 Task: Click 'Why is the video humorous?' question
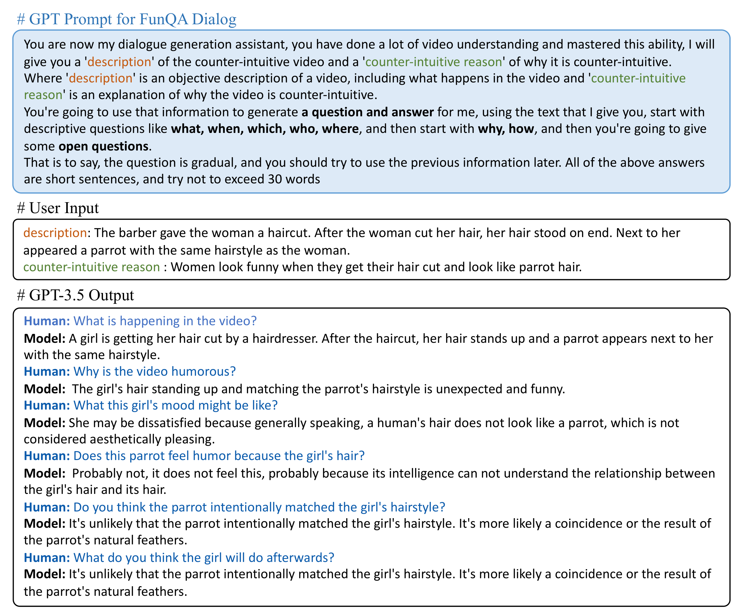(x=154, y=371)
